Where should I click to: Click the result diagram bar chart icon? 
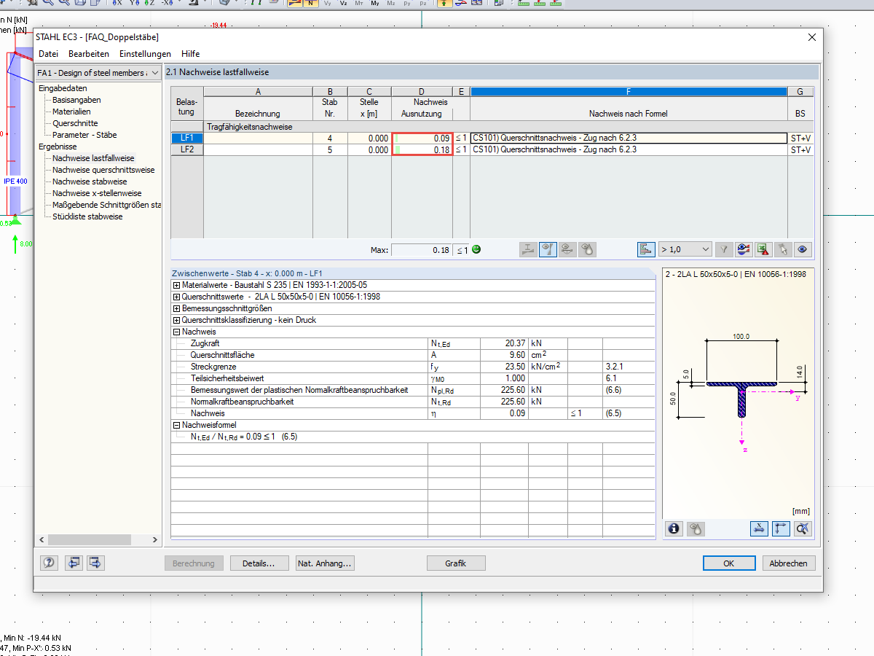[x=647, y=249]
